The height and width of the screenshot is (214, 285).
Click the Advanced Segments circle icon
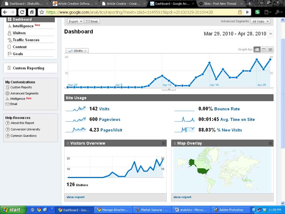(x=8, y=93)
